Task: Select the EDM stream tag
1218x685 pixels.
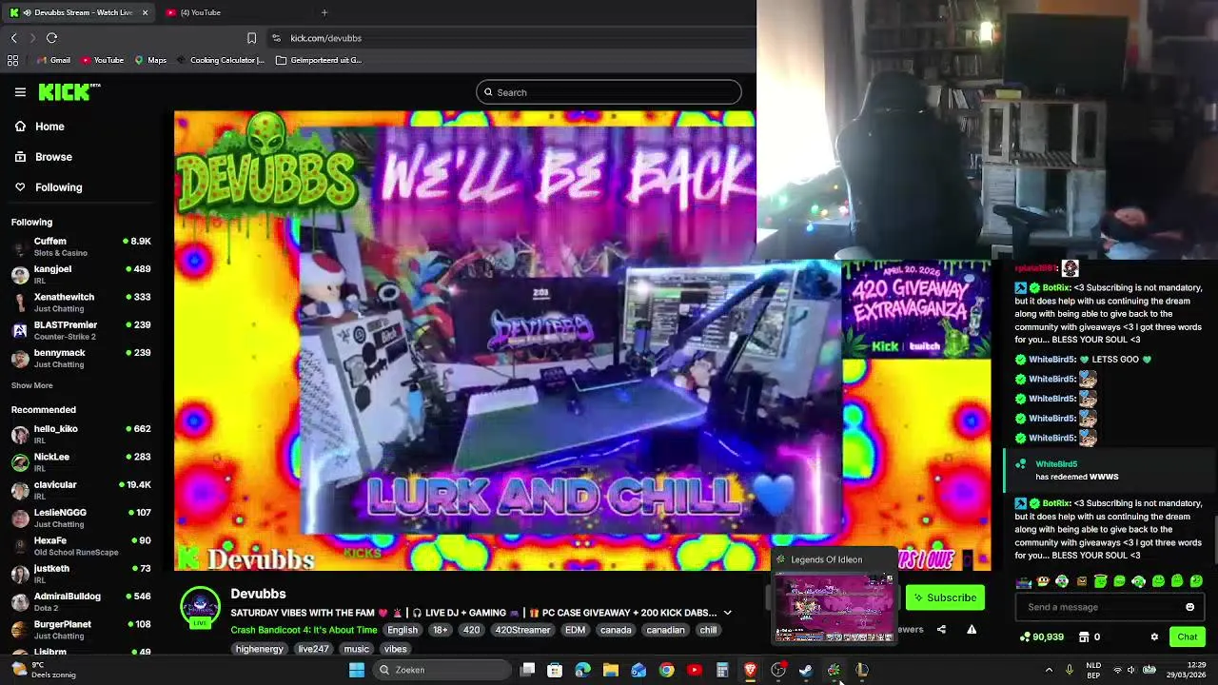Action: 575,630
